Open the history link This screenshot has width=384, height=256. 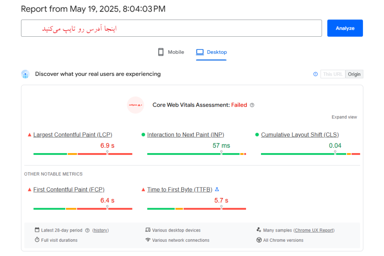(x=100, y=230)
